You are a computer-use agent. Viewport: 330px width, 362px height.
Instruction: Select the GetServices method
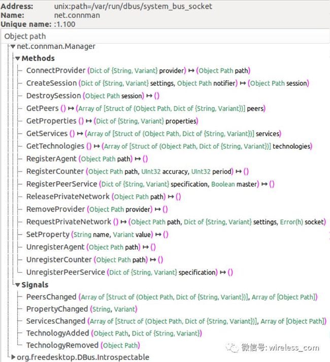pos(153,134)
